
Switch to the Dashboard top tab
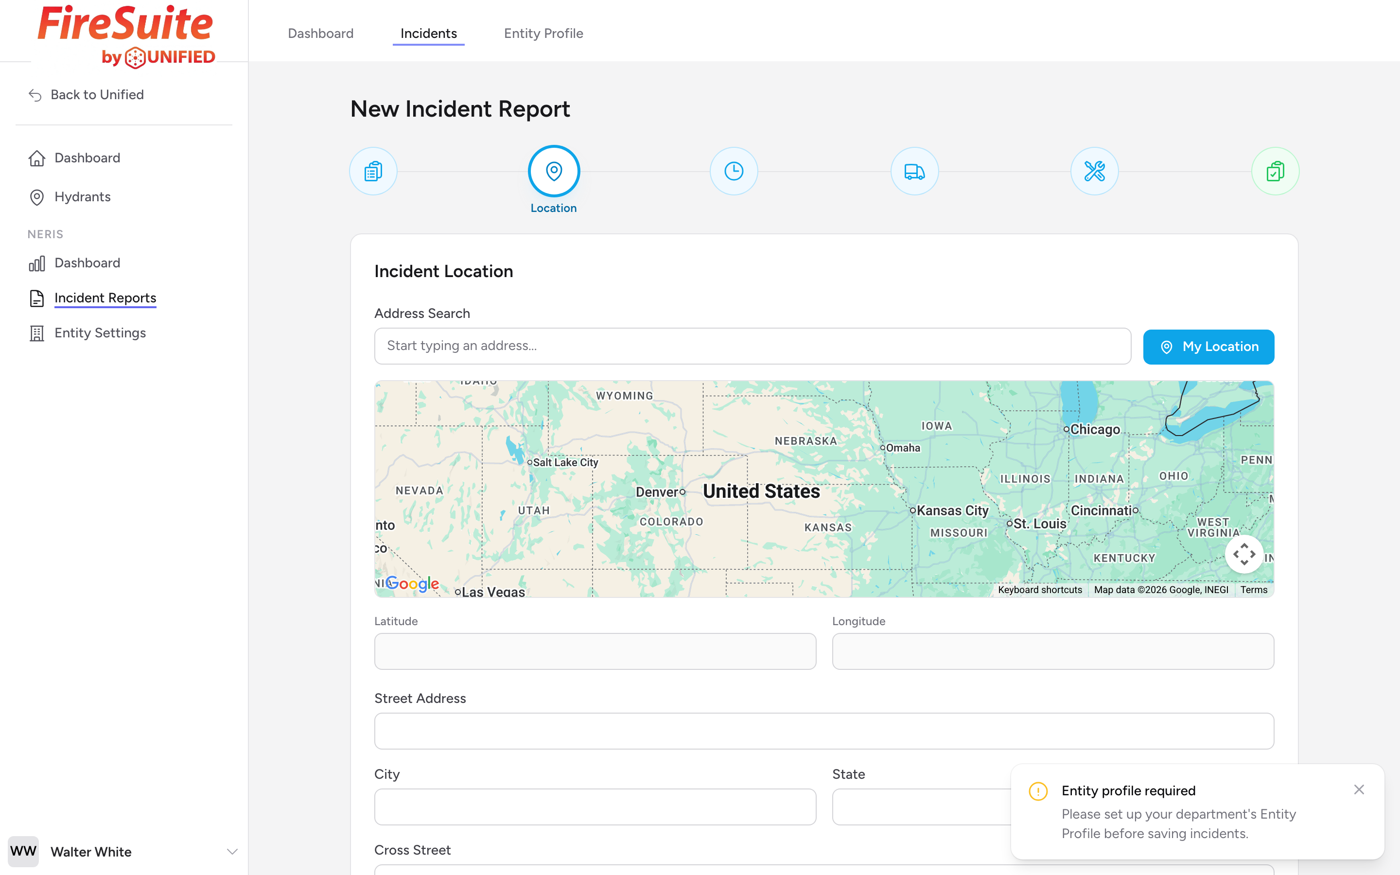(x=320, y=34)
